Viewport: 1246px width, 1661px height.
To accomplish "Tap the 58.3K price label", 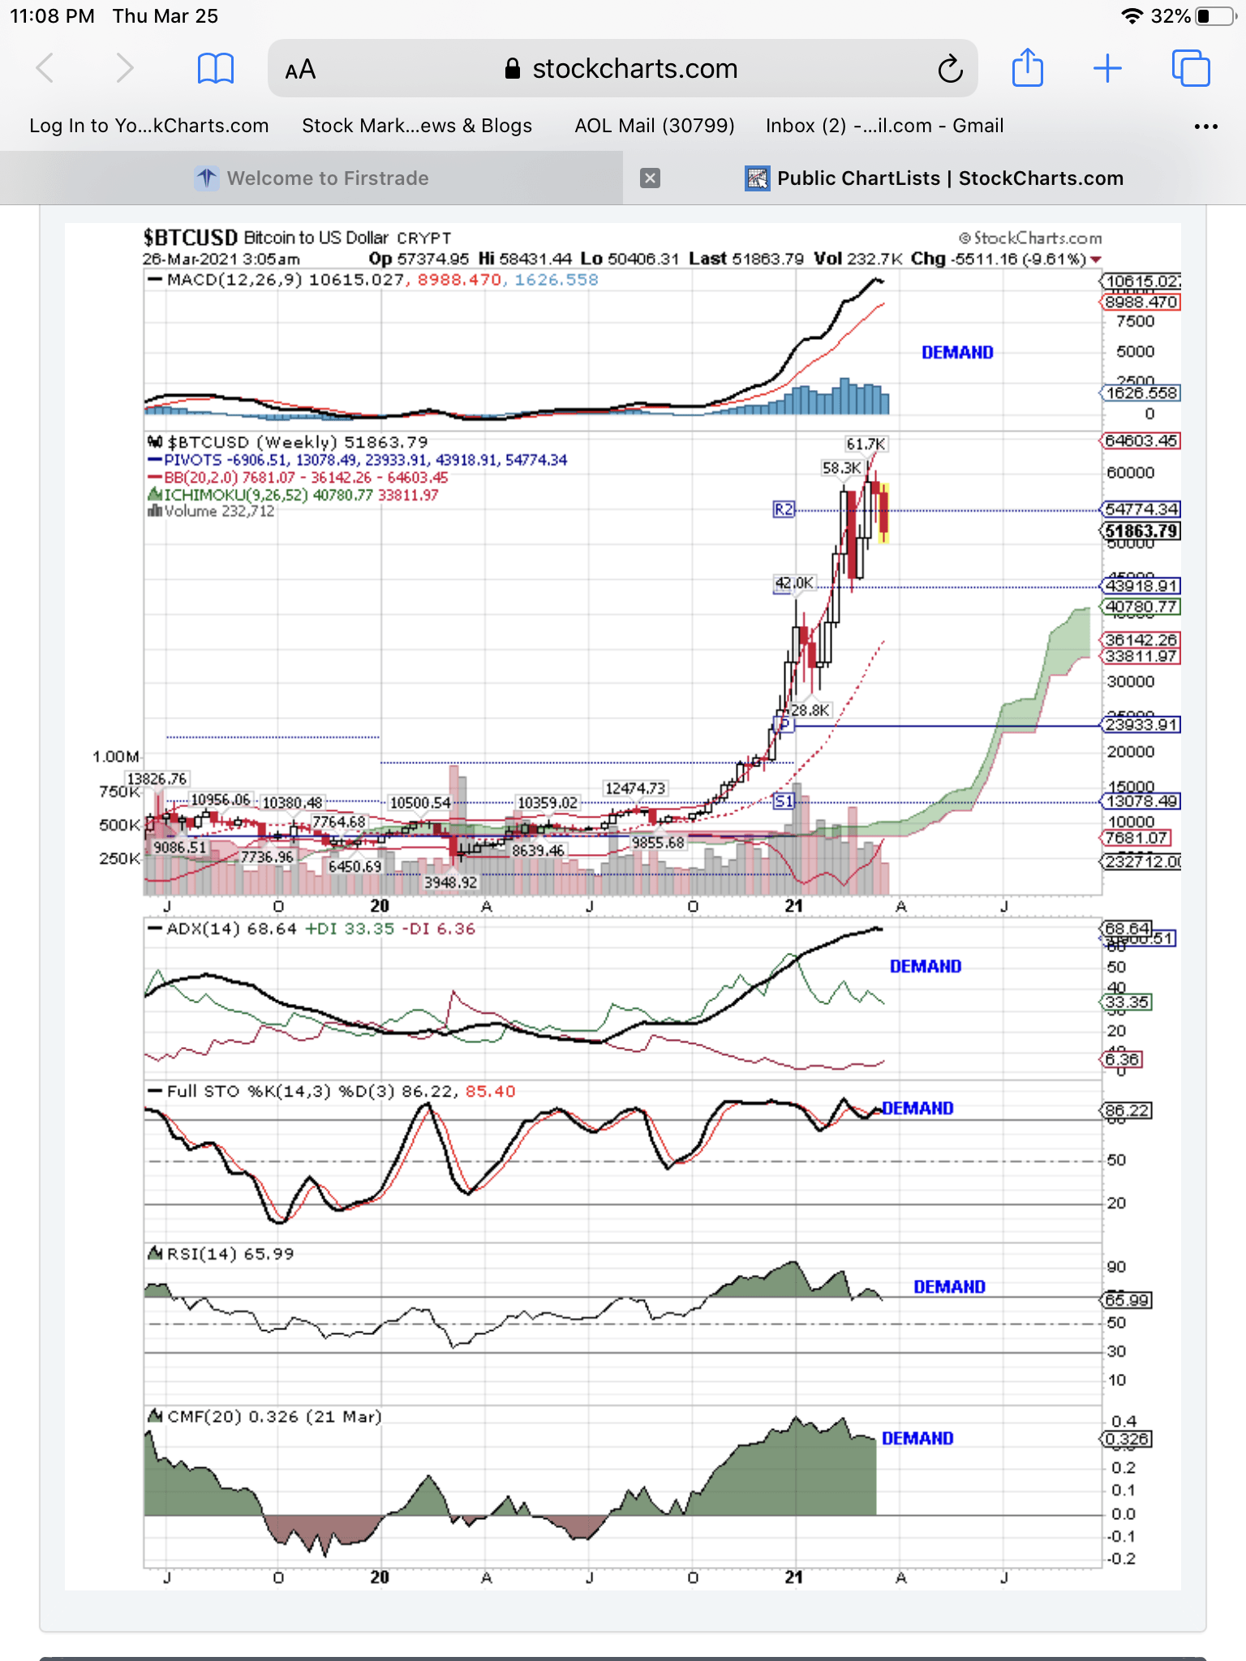I will pyautogui.click(x=842, y=468).
